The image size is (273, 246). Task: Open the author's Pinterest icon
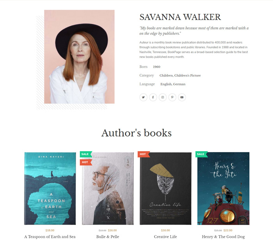172,97
